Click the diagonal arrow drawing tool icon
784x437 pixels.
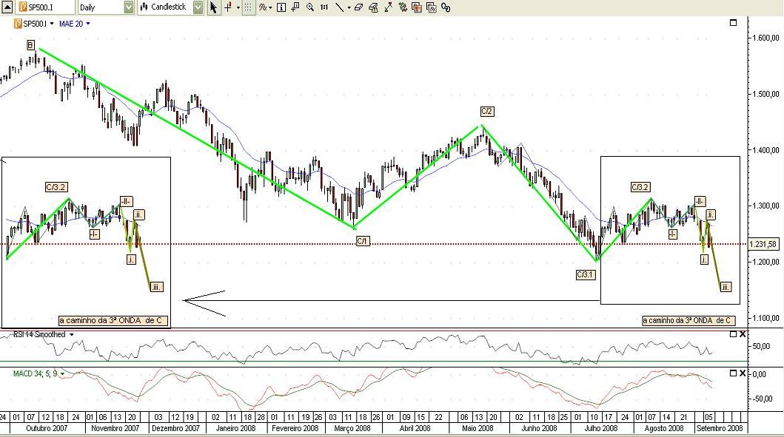388,7
